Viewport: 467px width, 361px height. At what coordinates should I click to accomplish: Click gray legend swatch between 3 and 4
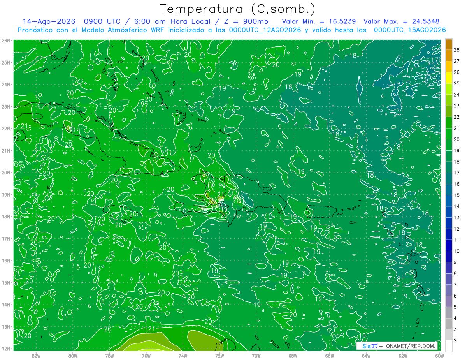(449, 324)
